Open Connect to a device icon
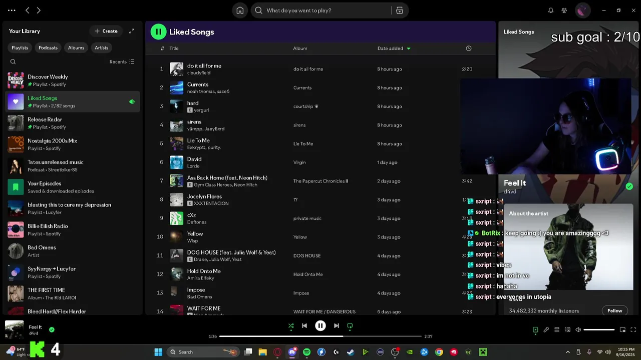 pyautogui.click(x=568, y=329)
